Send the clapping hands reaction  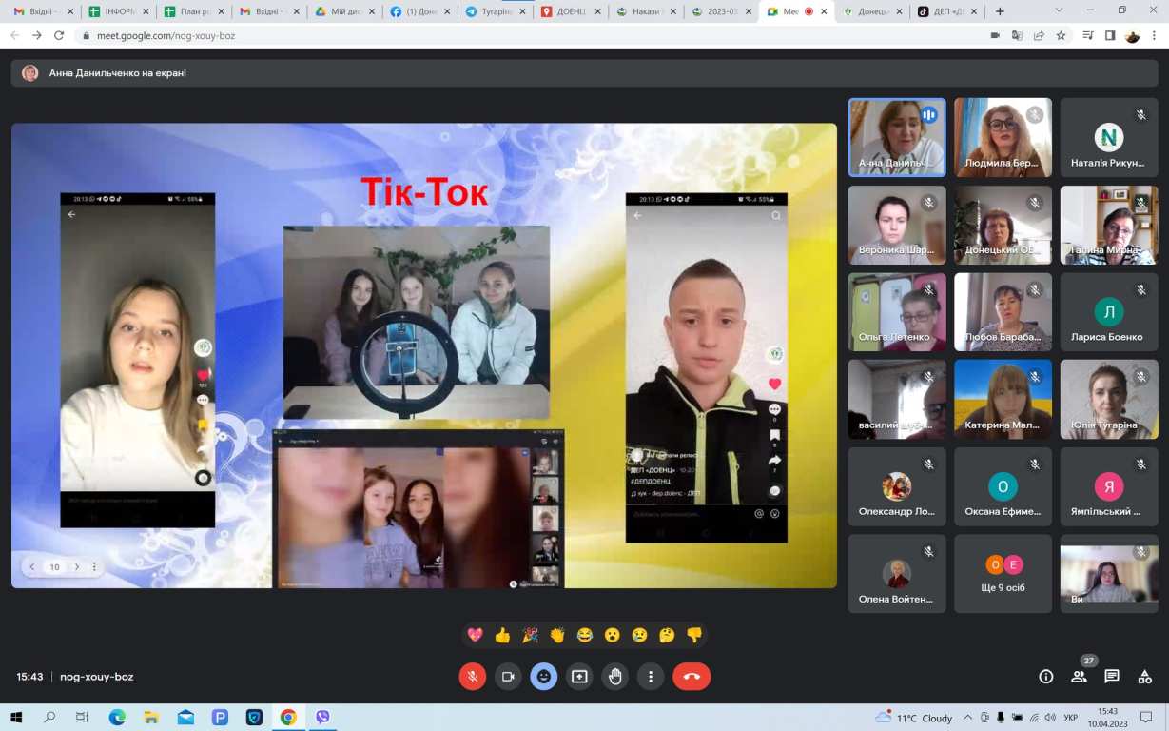click(557, 635)
